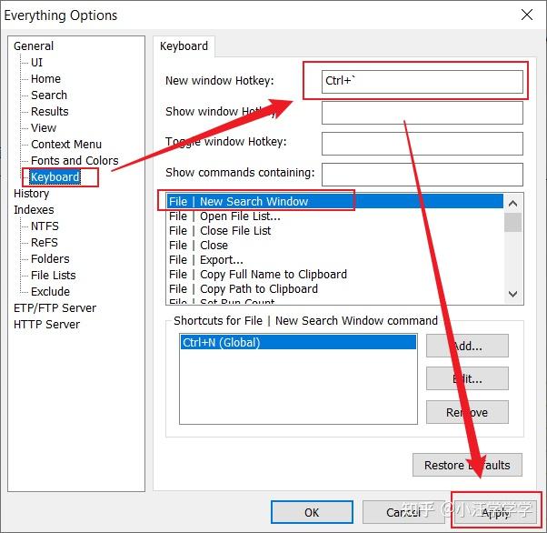Open the History settings page
This screenshot has height=533, width=547.
pos(32,194)
